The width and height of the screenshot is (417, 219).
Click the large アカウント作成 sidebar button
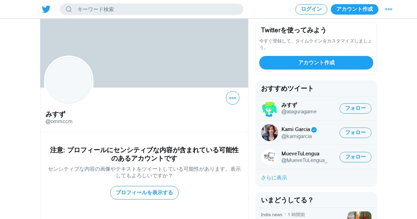(316, 63)
